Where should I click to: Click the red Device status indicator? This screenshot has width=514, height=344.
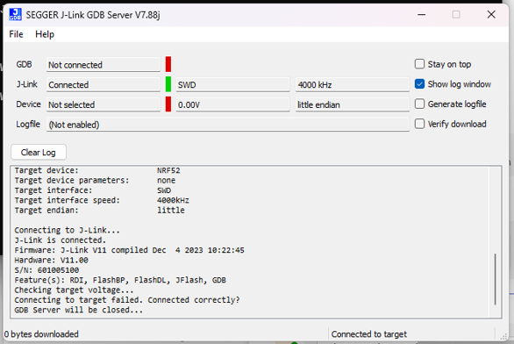pyautogui.click(x=168, y=104)
